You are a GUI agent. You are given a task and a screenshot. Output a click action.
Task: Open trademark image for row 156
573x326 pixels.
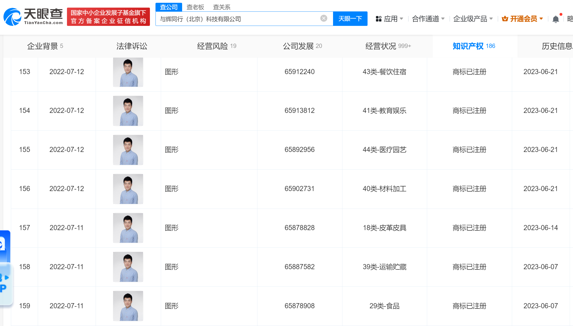click(128, 189)
